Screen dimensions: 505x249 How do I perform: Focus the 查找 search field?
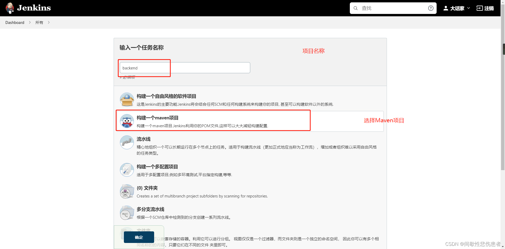pos(393,8)
